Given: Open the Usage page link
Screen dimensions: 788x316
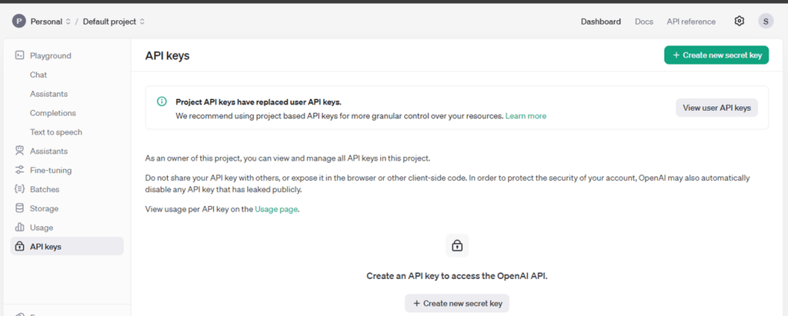Looking at the screenshot, I should pyautogui.click(x=276, y=209).
